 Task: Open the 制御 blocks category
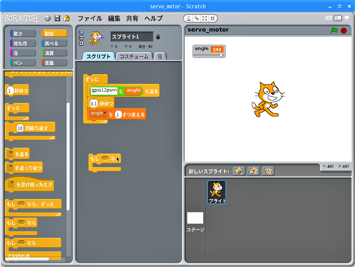[54, 33]
